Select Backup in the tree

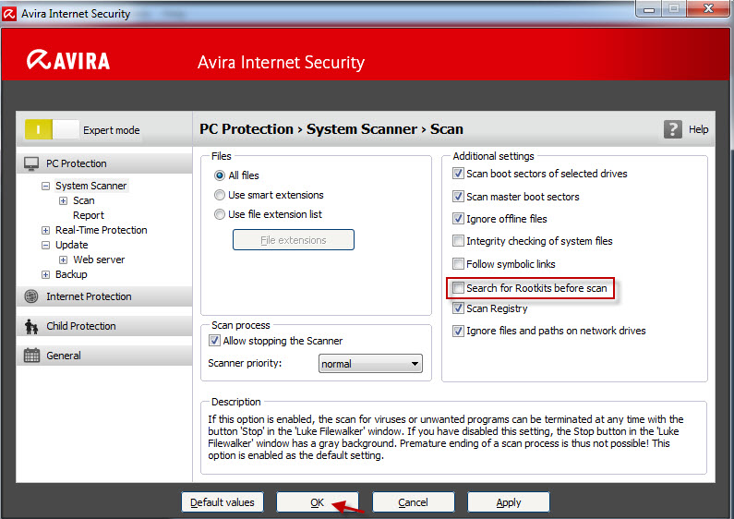point(71,274)
